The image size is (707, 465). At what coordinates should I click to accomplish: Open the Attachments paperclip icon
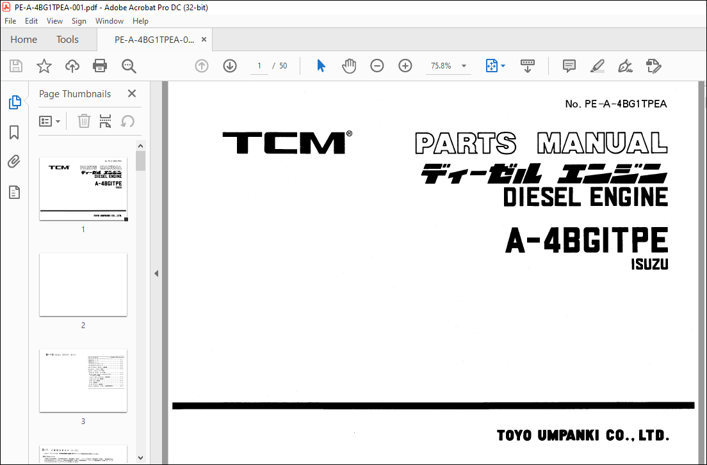15,162
